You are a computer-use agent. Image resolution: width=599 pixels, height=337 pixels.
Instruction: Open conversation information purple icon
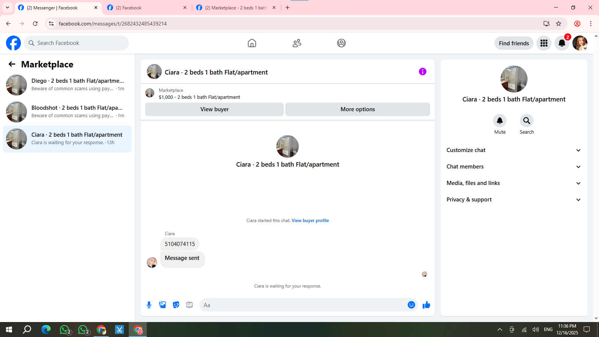(x=423, y=72)
